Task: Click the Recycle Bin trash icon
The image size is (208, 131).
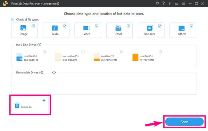Action: 17,105
